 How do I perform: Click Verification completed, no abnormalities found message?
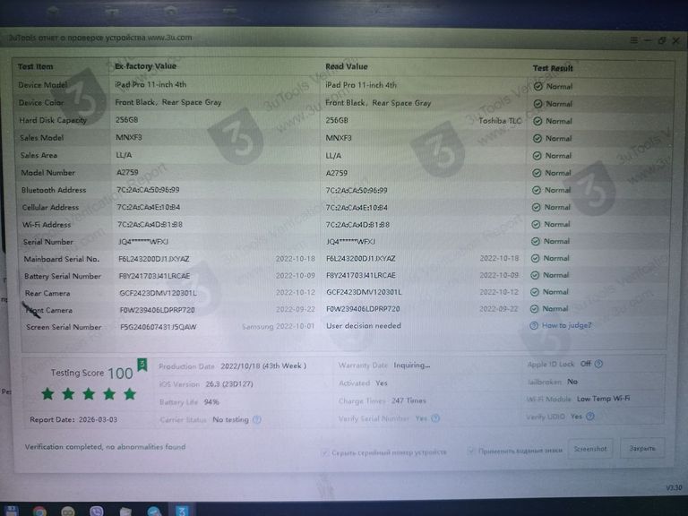(106, 447)
